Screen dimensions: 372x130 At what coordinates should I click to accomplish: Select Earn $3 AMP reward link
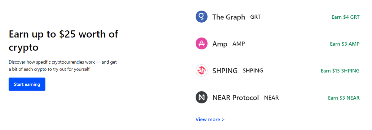click(x=345, y=44)
